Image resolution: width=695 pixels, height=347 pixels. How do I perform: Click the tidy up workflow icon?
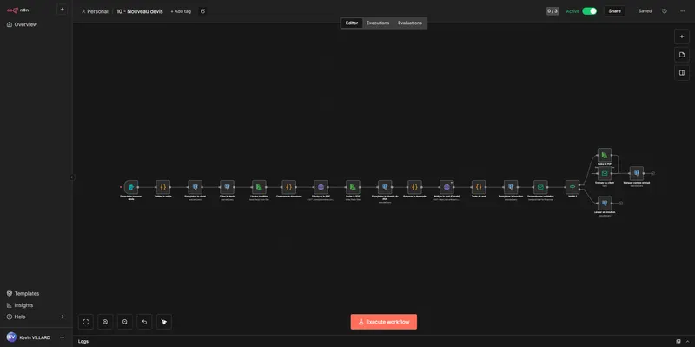pos(164,322)
